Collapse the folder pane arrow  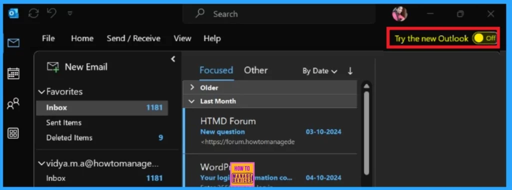[x=173, y=59]
